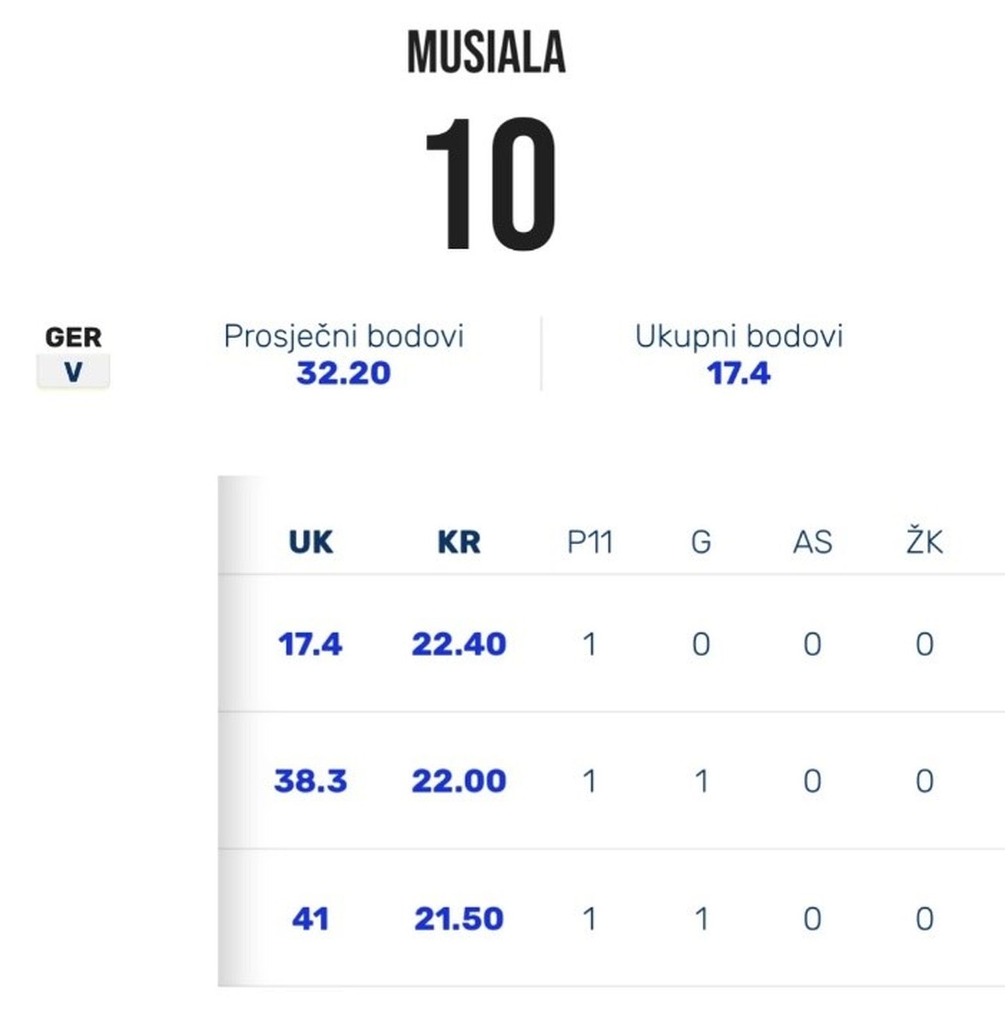The image size is (1005, 1029).
Task: Click the Ukupni bodovi value 17.4
Action: [x=739, y=374]
